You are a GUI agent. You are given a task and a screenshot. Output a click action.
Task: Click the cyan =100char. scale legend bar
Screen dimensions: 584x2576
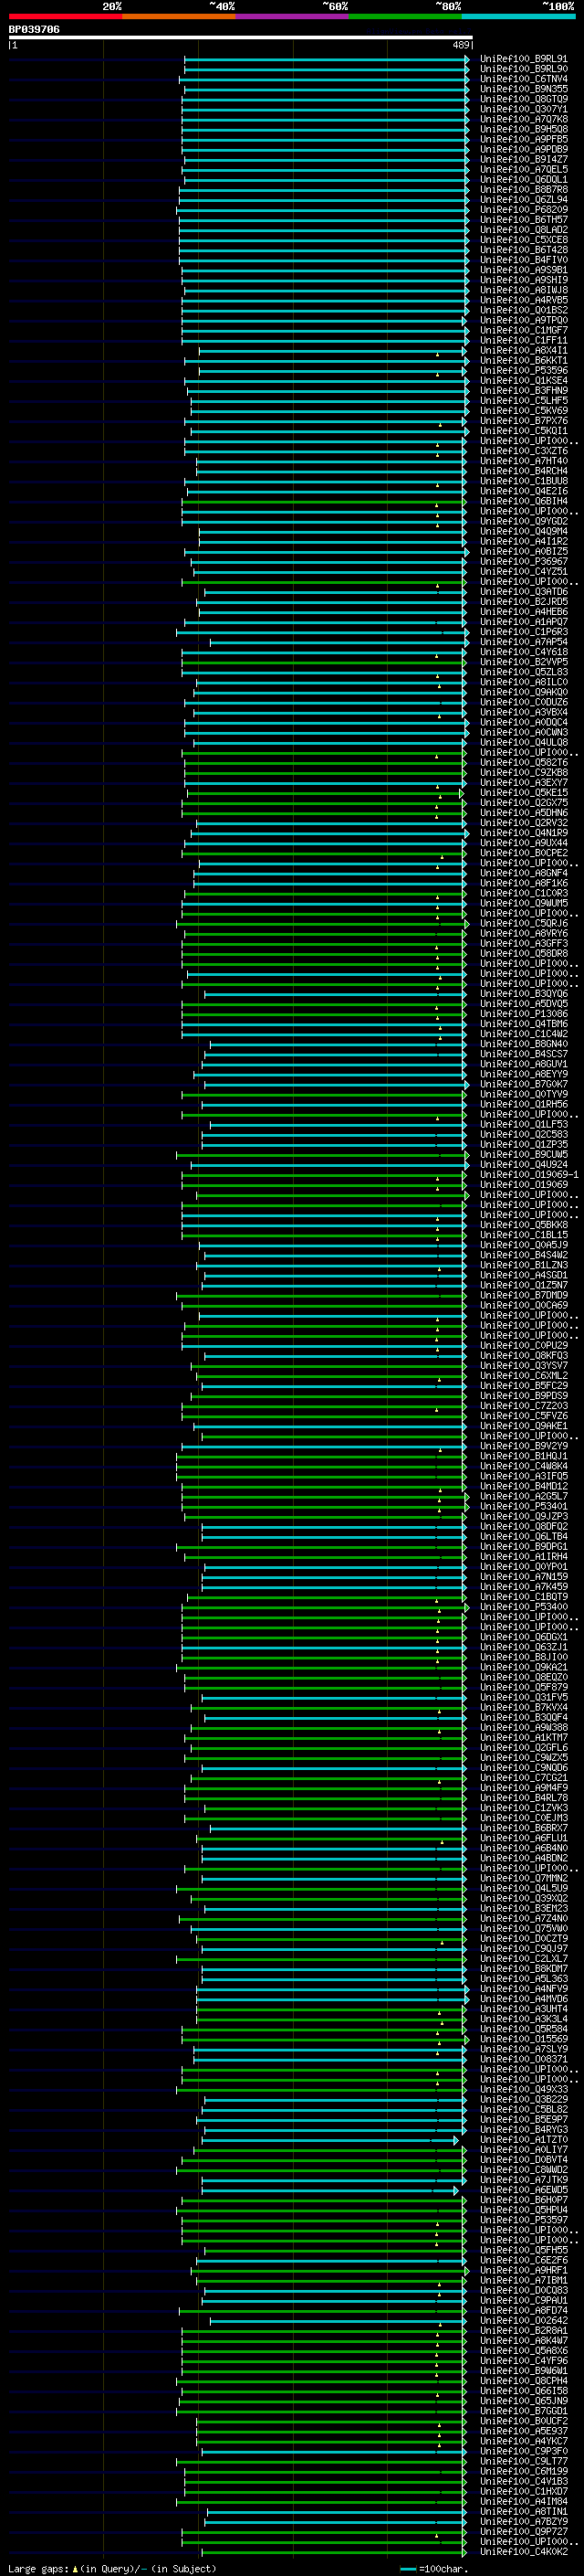408,2569
